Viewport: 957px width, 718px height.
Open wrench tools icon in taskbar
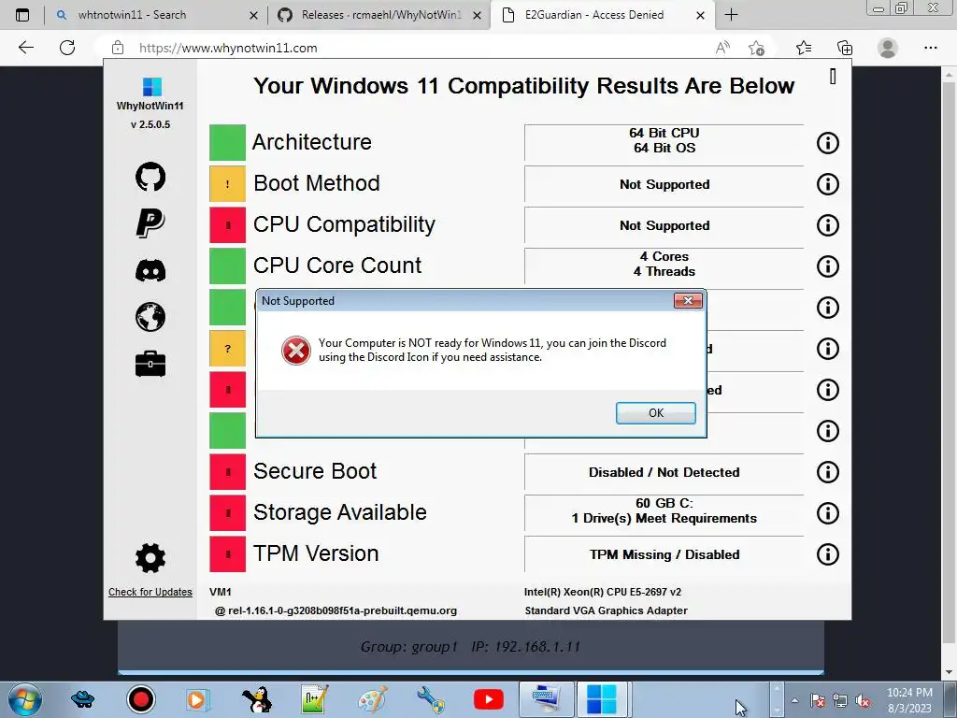point(430,699)
